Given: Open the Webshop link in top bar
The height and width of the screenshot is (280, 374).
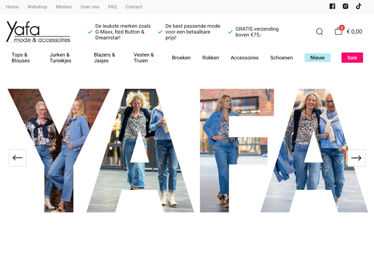Looking at the screenshot, I should [x=37, y=7].
